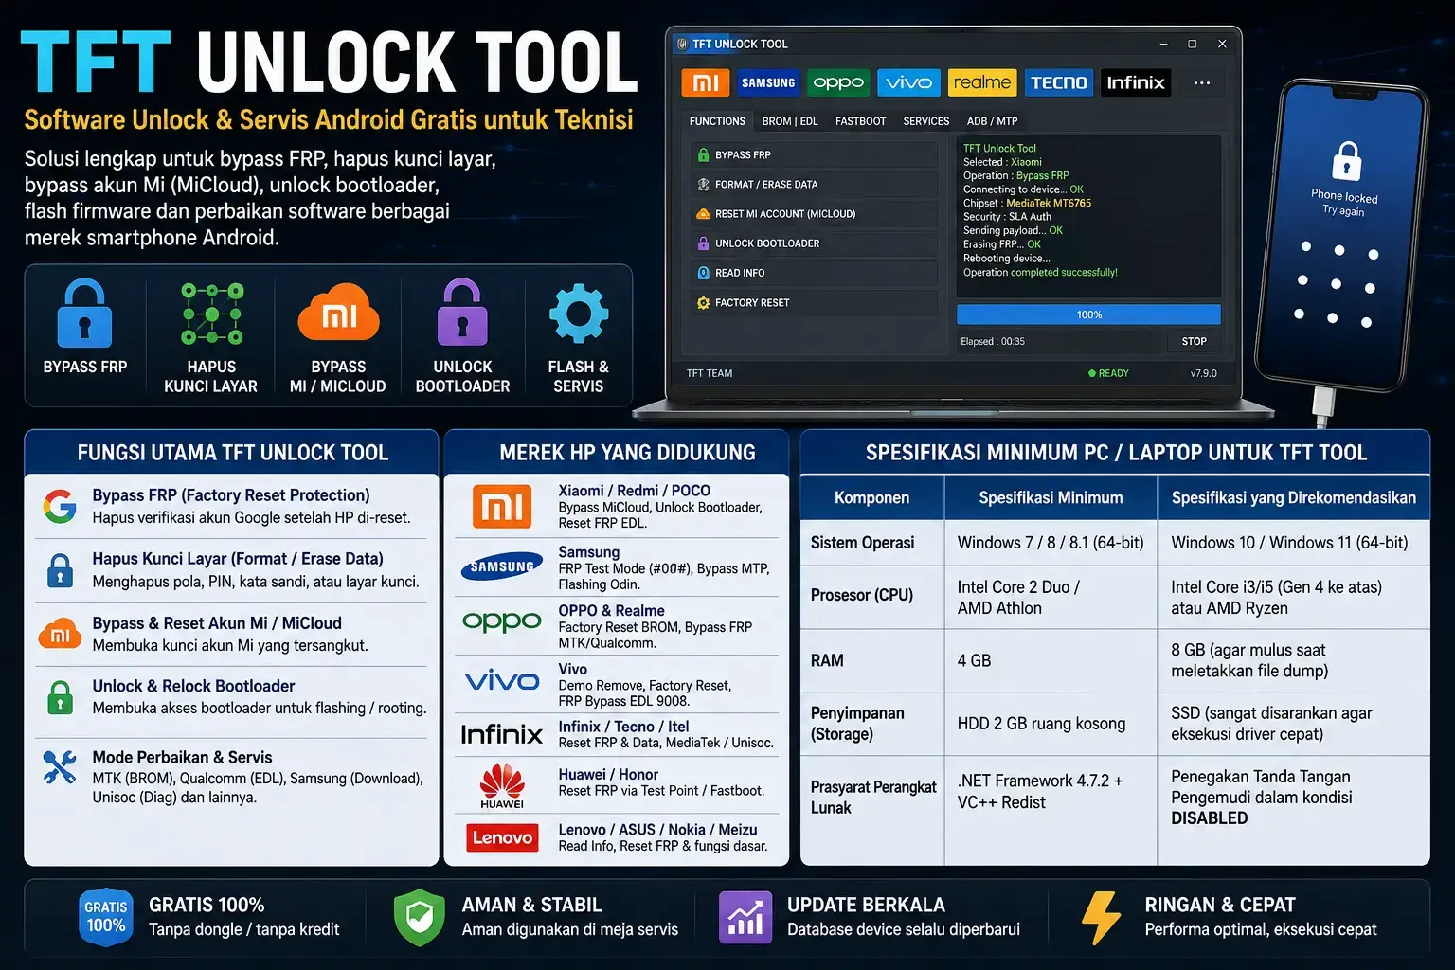
Task: Click the green pattern icon above HAPUS KUNCI LAYAR
Action: point(212,314)
